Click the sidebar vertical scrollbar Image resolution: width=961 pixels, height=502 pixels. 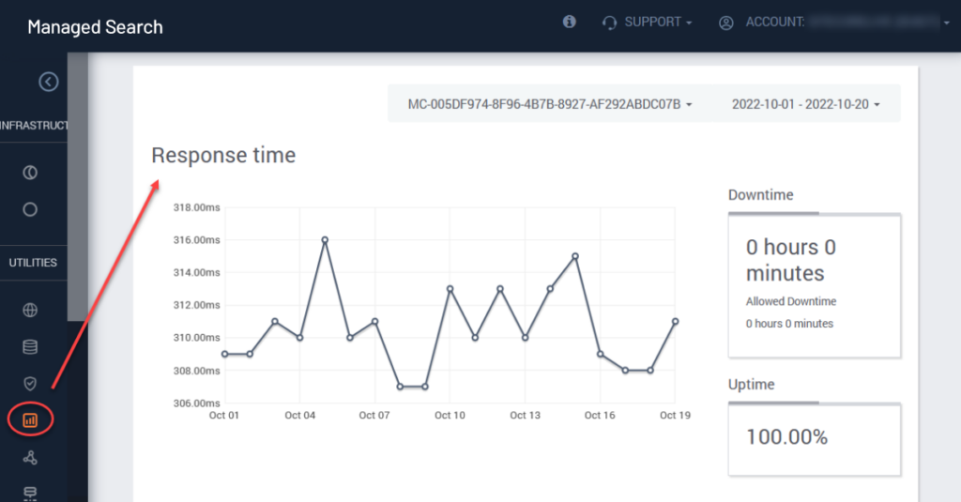point(77,187)
